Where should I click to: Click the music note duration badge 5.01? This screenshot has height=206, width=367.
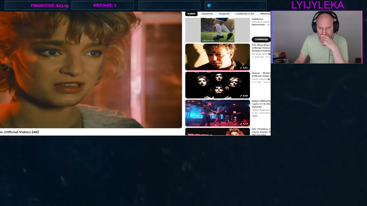tap(244, 68)
